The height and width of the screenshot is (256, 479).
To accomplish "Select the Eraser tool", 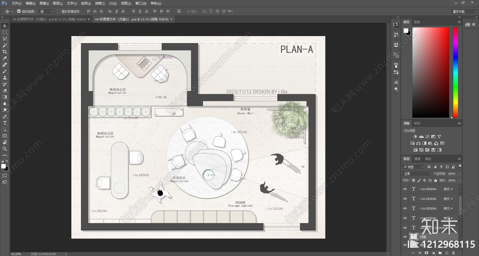I will click(x=5, y=91).
